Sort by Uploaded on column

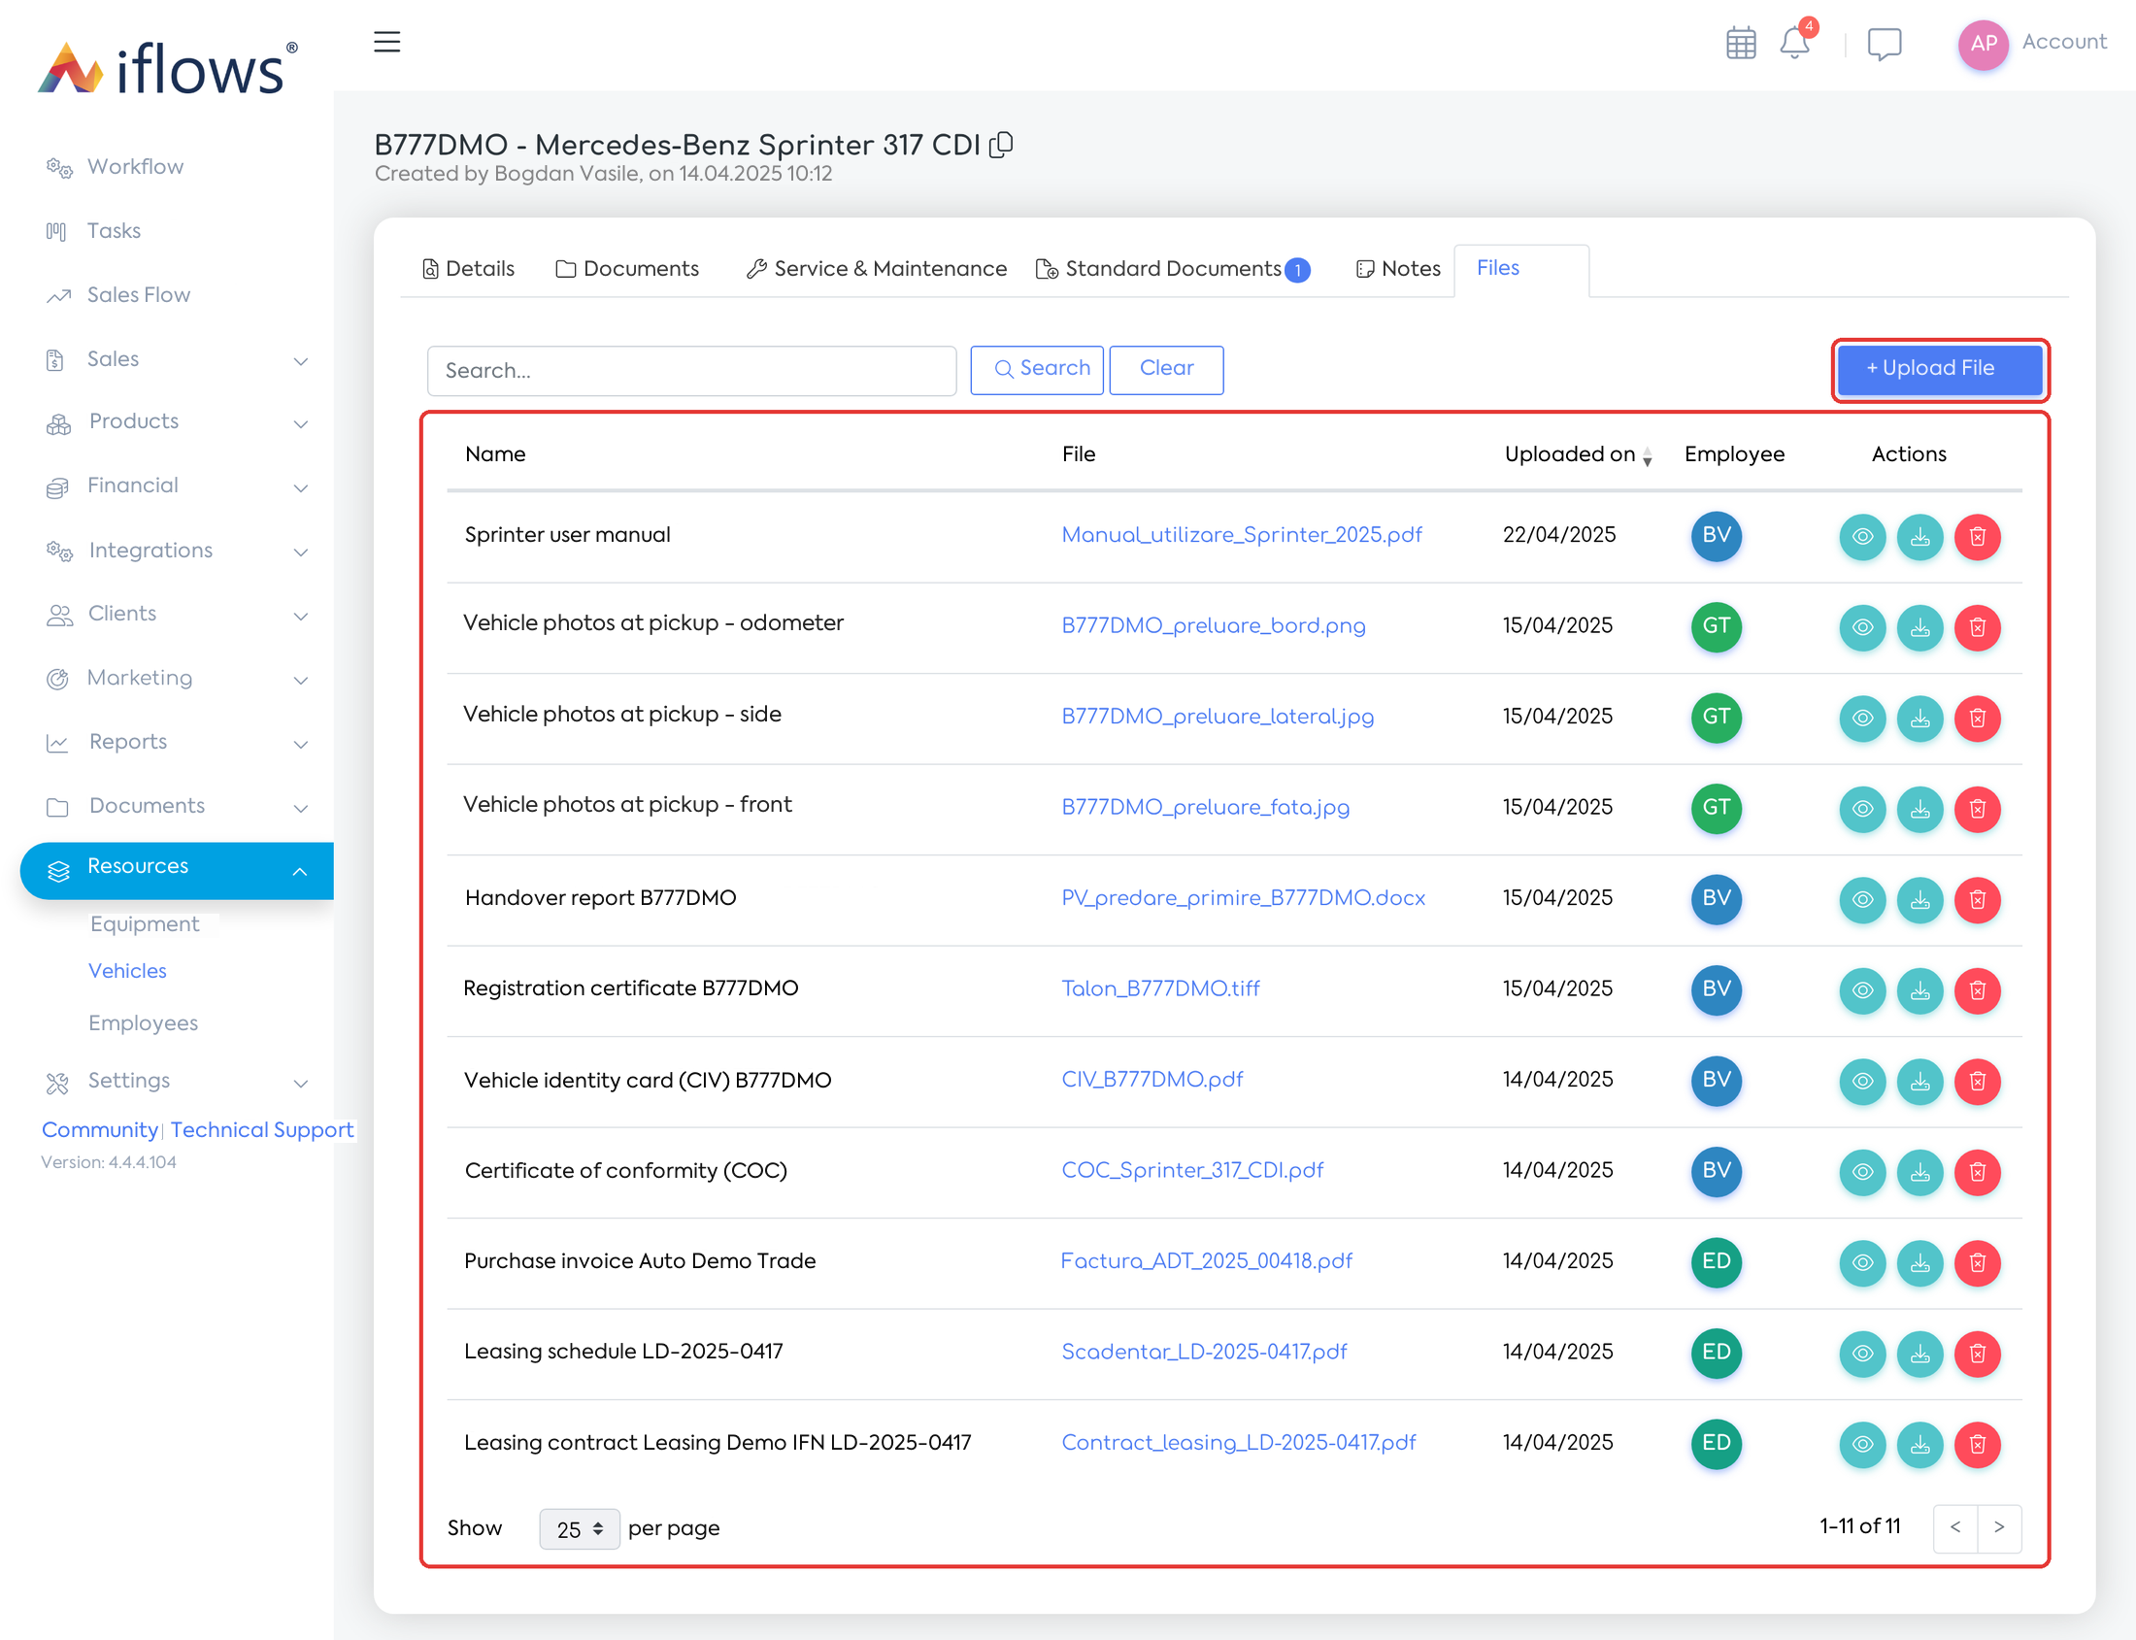[x=1578, y=454]
